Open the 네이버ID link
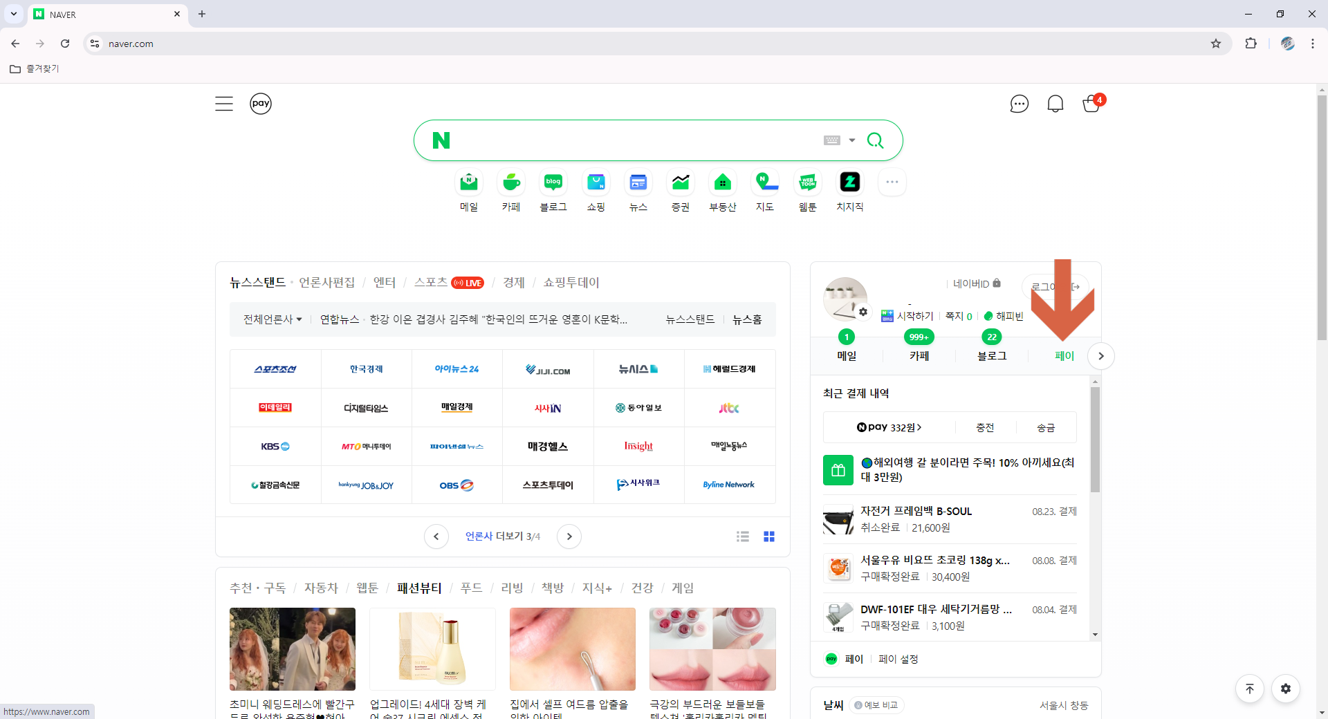Screen dimensions: 1328x719 point(977,283)
